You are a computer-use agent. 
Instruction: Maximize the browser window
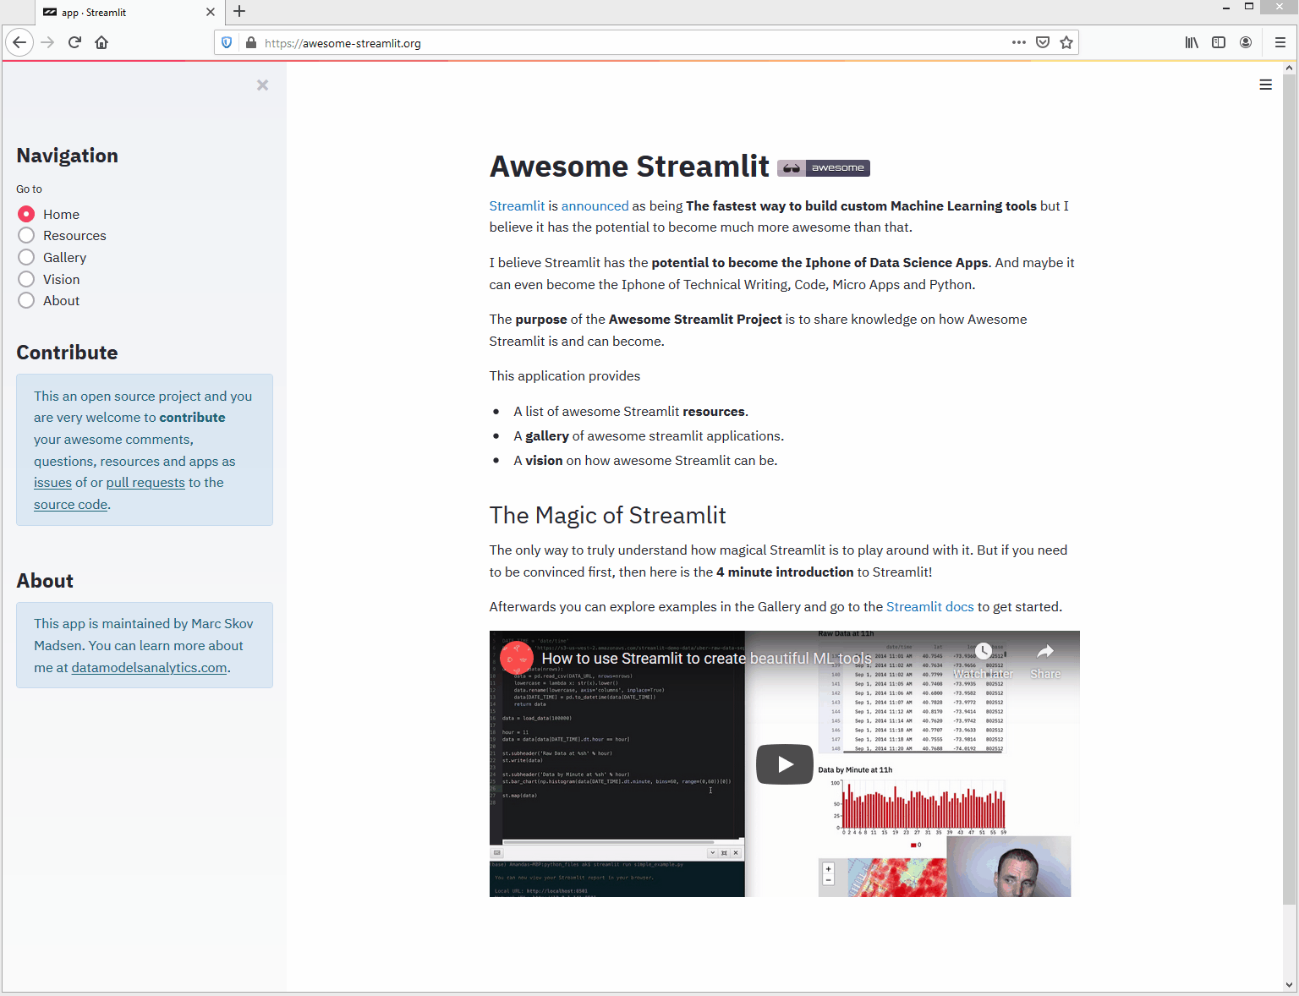[1249, 7]
